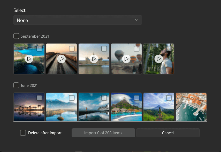Select checkbox on aerial harbor town photo

pos(201,98)
